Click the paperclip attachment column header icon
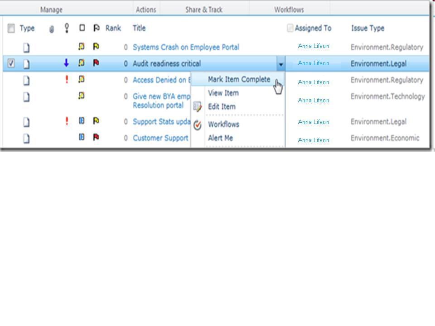Image resolution: width=435 pixels, height=326 pixels. 51,28
